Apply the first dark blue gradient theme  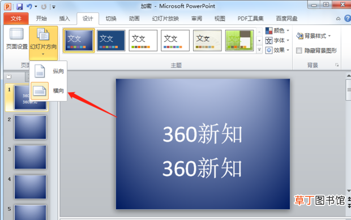[79, 41]
